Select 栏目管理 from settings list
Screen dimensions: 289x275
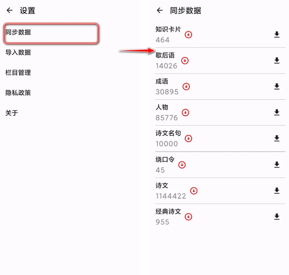(x=18, y=72)
